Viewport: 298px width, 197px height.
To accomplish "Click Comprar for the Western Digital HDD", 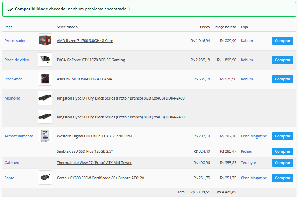I will pyautogui.click(x=282, y=136).
